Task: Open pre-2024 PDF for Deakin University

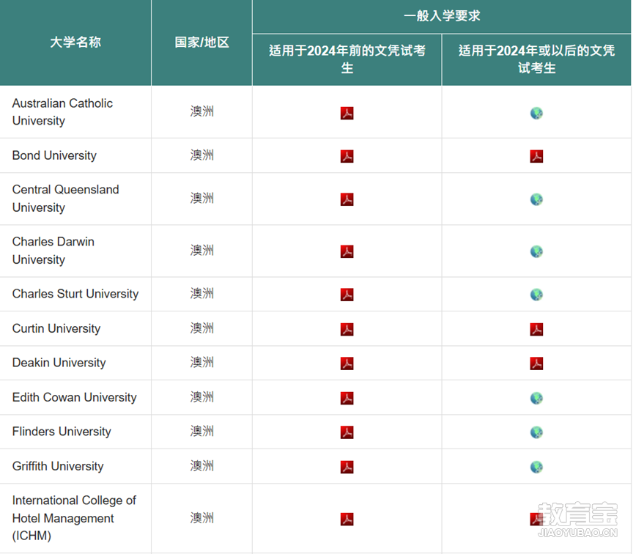Action: tap(347, 363)
